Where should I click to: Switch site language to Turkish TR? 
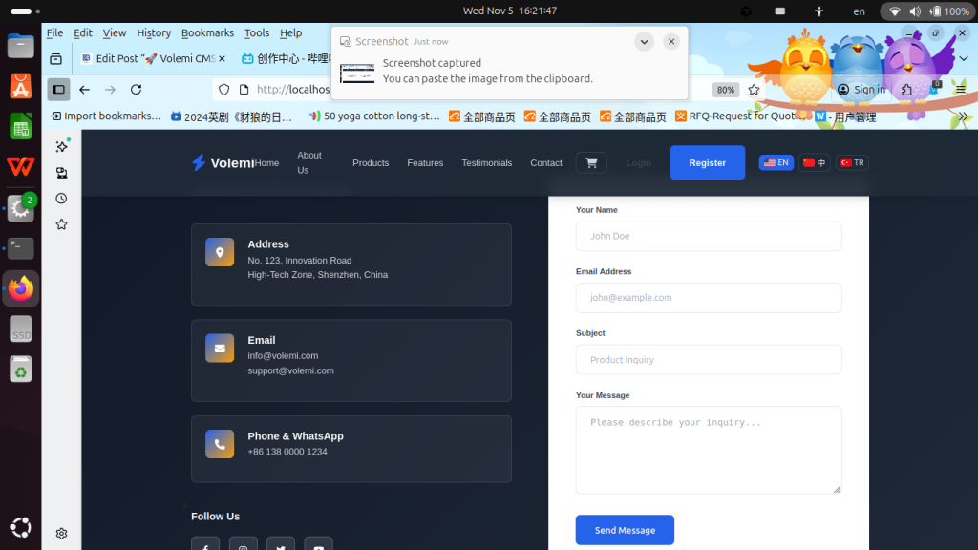click(851, 162)
